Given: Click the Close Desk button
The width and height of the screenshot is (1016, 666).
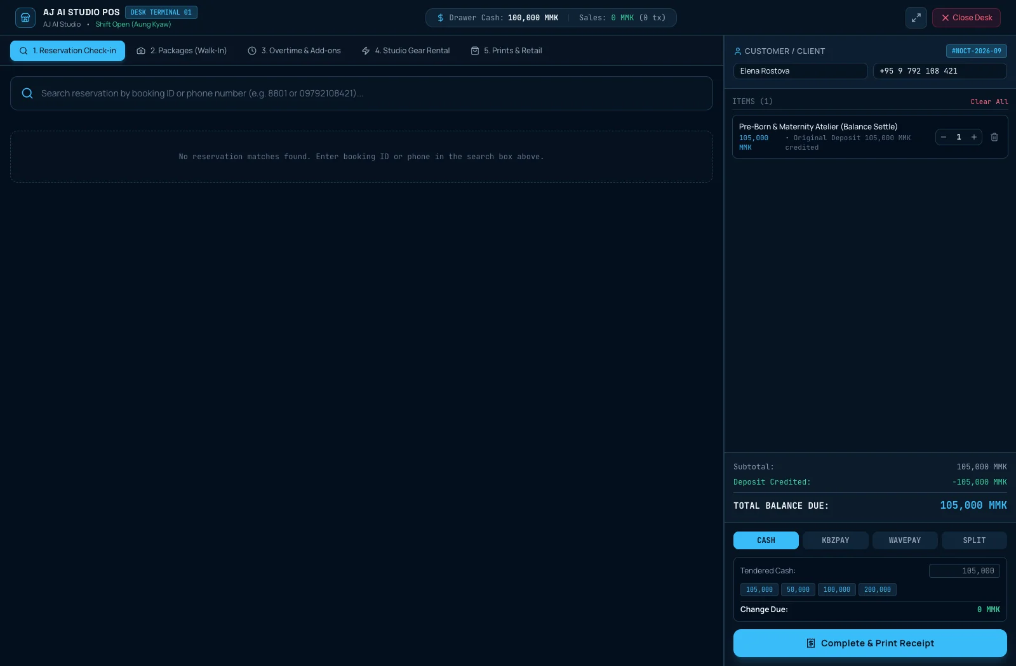Looking at the screenshot, I should coord(966,18).
